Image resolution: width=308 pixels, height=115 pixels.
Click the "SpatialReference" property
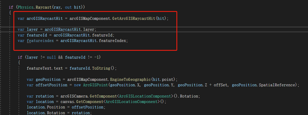[277, 85]
